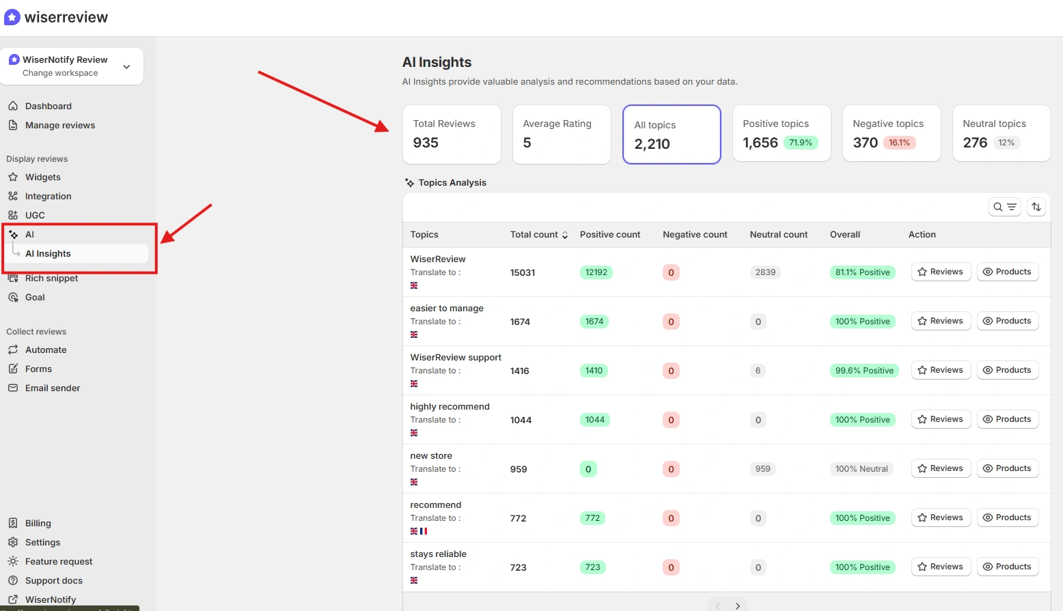1063x611 pixels.
Task: Select the Integration sidebar icon
Action: coord(14,196)
